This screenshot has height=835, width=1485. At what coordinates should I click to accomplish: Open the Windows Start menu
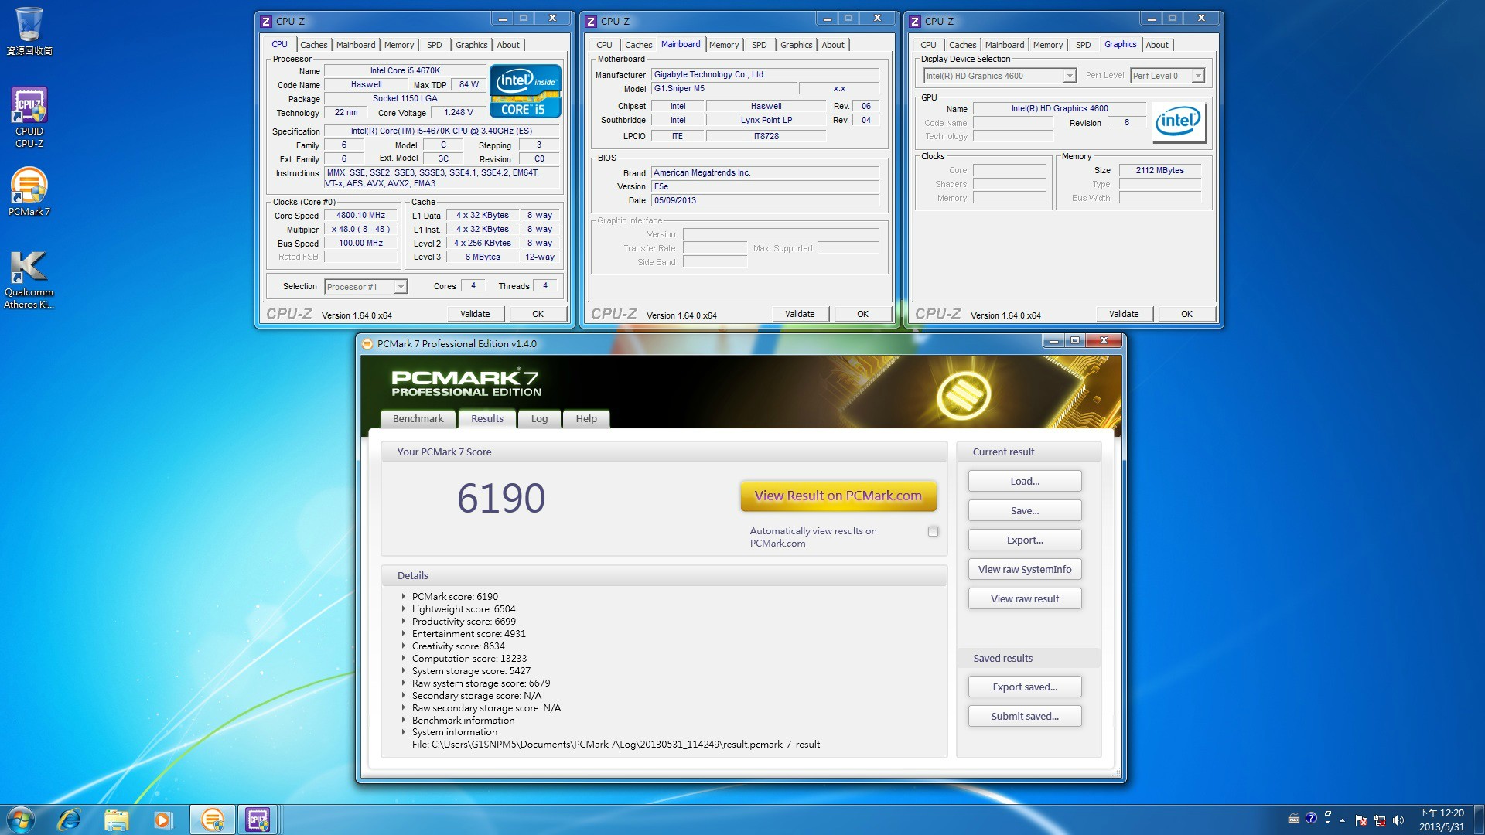click(x=21, y=820)
